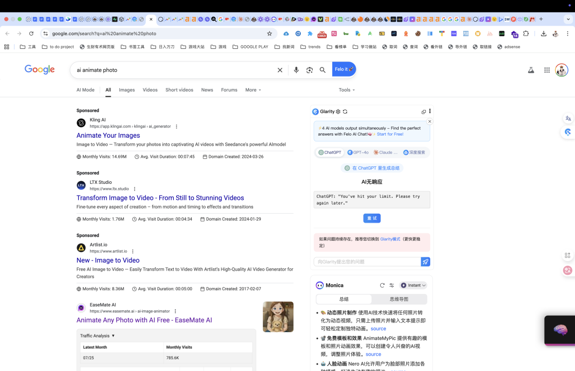Screen dimensions: 575x371
Task: Open EaseMate AI result options menu
Action: pyautogui.click(x=175, y=311)
